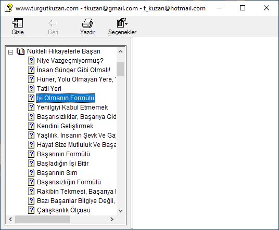The height and width of the screenshot is (230, 279).
Task: Click the horizontal scrollbar thumb in contents pane
Action: (x=43, y=219)
